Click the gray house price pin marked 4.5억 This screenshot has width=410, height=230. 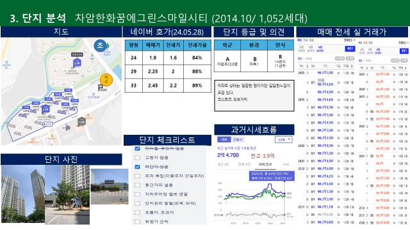click(x=81, y=121)
